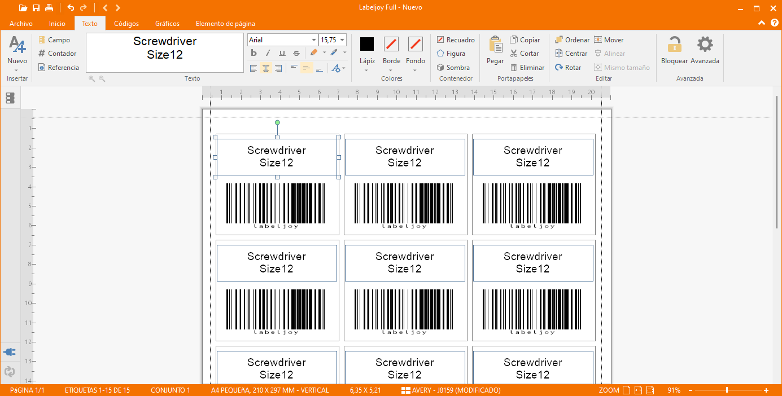
Task: Open the help question mark icon
Action: 774,23
